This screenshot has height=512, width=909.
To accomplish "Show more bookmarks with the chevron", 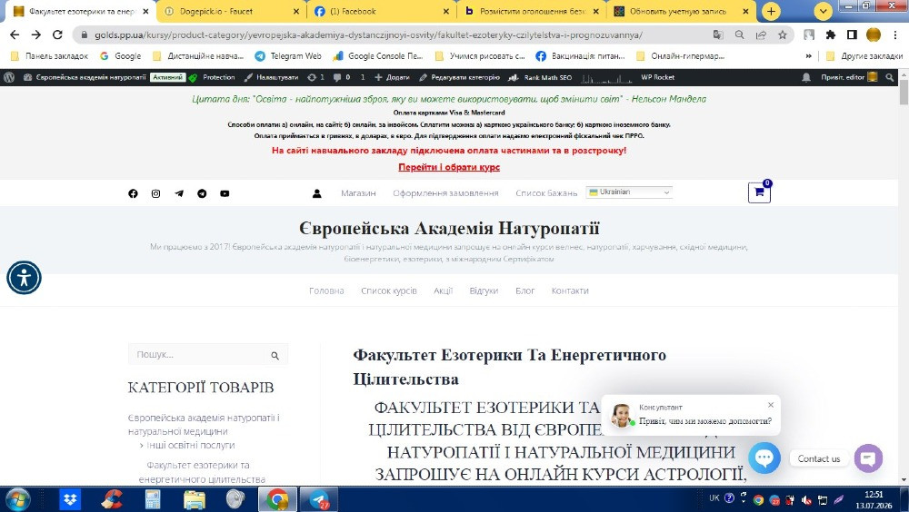I will pyautogui.click(x=808, y=56).
